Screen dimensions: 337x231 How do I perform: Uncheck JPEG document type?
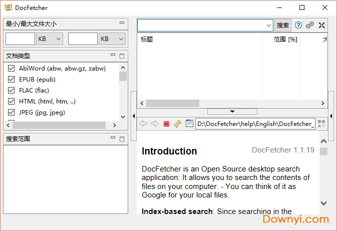point(11,112)
